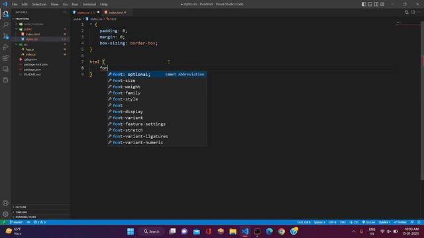Open the Terminal menu

pyautogui.click(x=89, y=4)
